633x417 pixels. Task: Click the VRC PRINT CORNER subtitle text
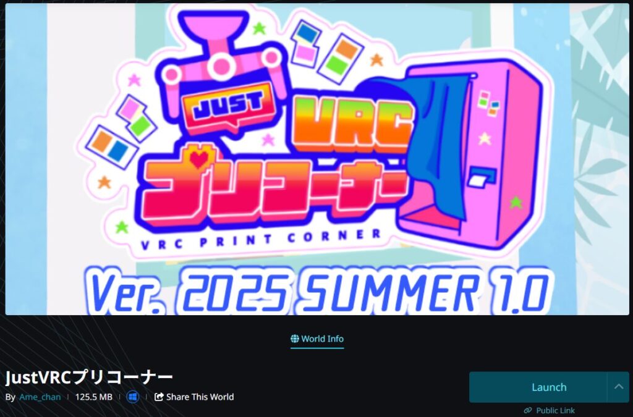(261, 240)
